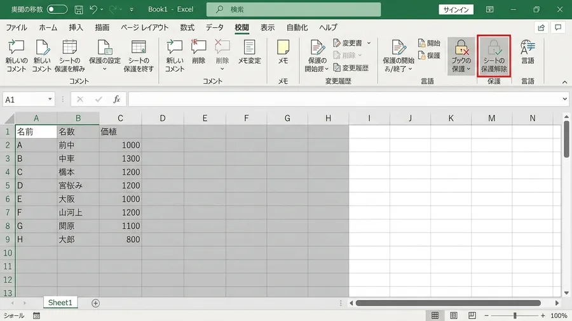Click the share icon near the ribbon tabs

coord(541,28)
